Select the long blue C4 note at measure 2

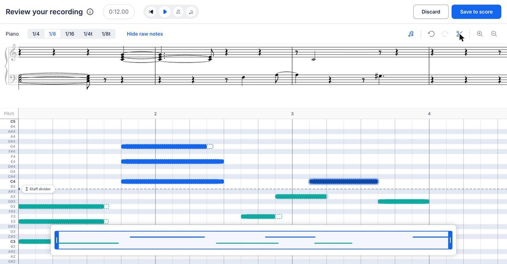(x=172, y=182)
